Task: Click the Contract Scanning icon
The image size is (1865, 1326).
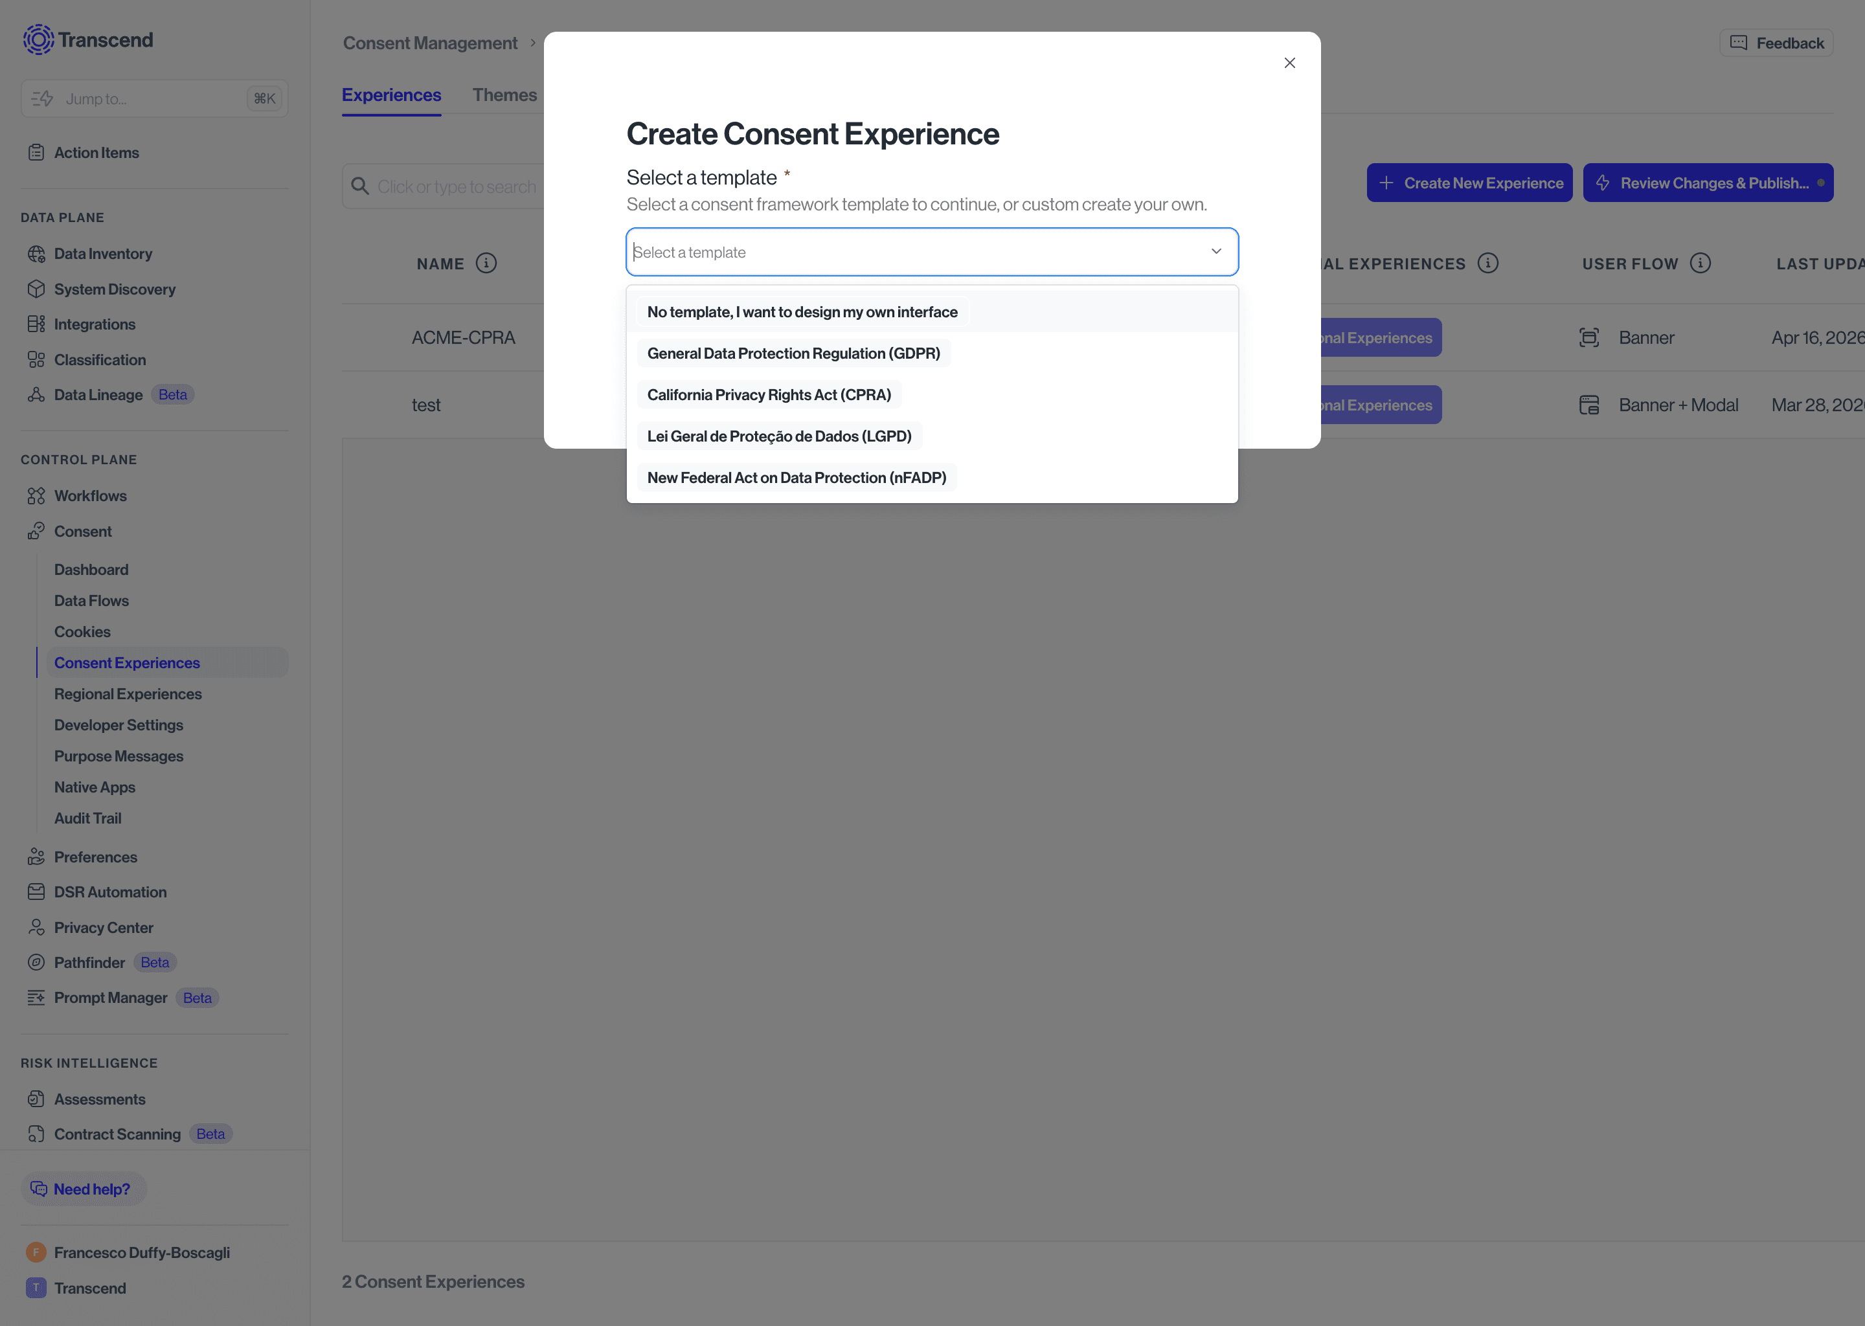Action: (36, 1134)
